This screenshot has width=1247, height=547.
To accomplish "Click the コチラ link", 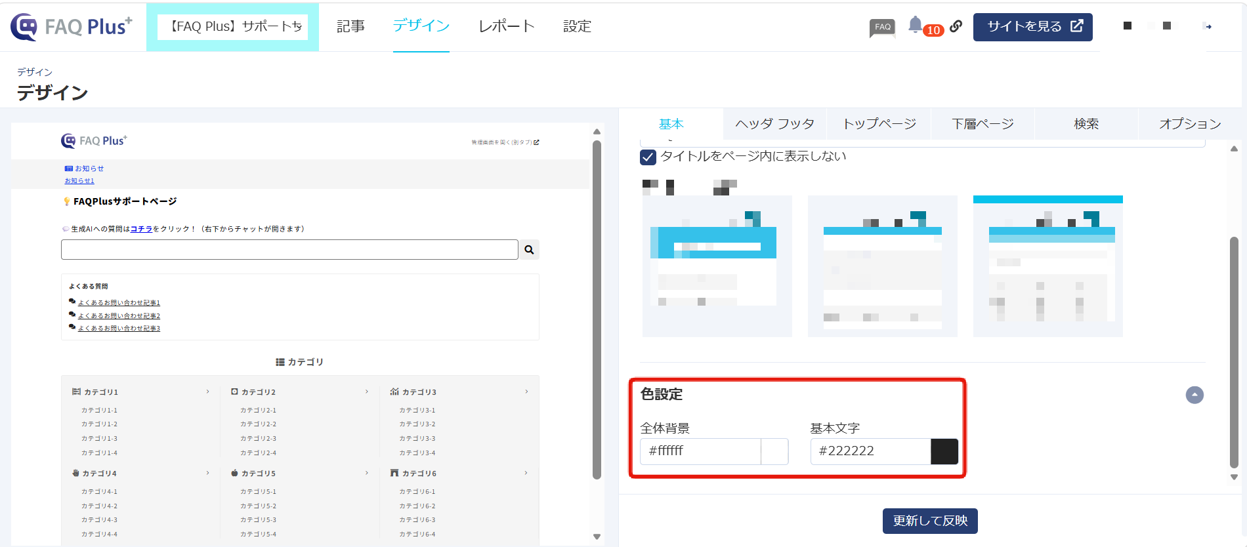I will [141, 229].
